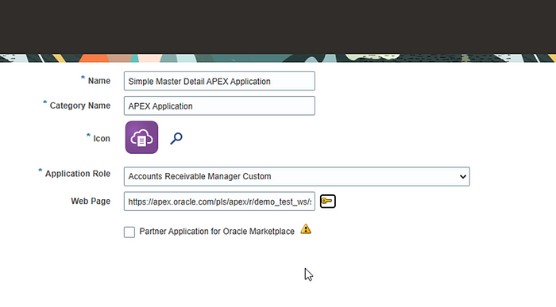Focus the Category Name input field
The width and height of the screenshot is (556, 307).
click(x=219, y=106)
